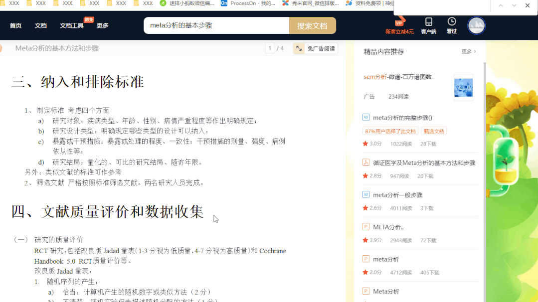Screen dimensions: 538x302
Task: Close the browser find bar
Action: pyautogui.click(x=528, y=5)
